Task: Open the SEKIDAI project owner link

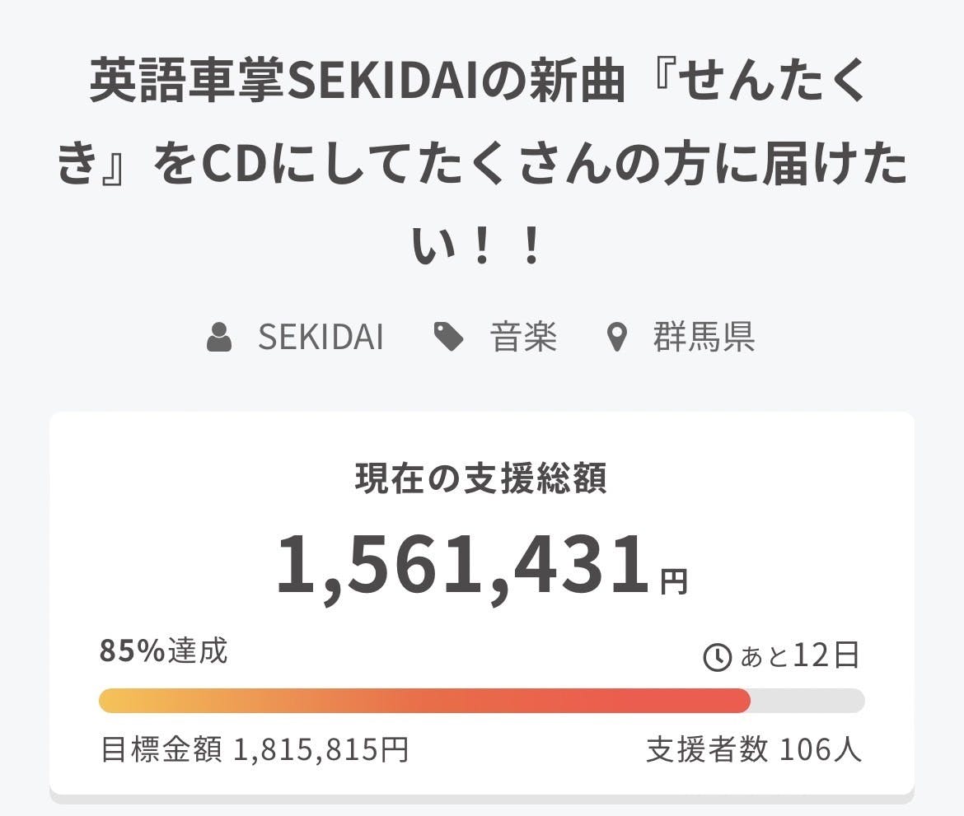Action: (x=321, y=338)
